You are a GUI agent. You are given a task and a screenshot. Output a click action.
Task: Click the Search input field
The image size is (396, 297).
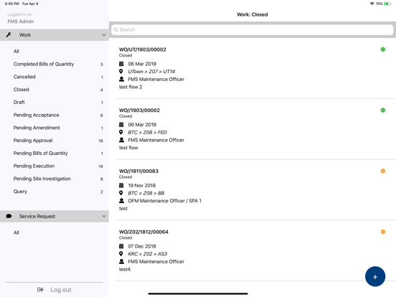click(x=253, y=29)
